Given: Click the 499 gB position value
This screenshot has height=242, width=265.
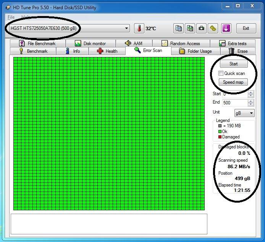Looking at the screenshot, I should pos(242,179).
